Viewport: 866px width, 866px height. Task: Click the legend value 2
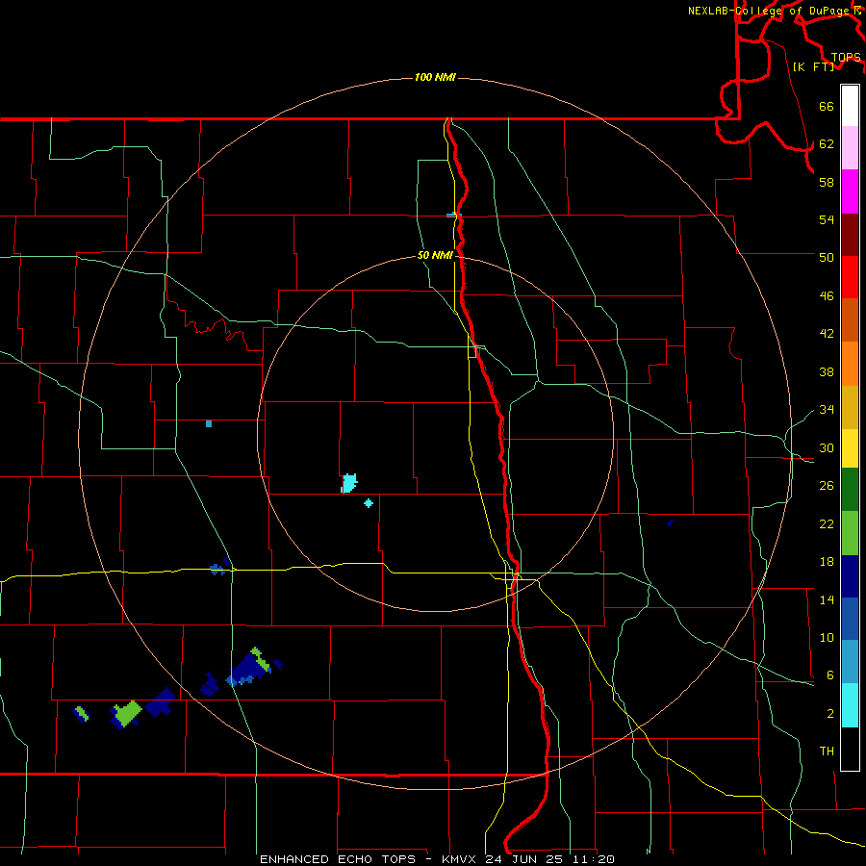click(829, 714)
